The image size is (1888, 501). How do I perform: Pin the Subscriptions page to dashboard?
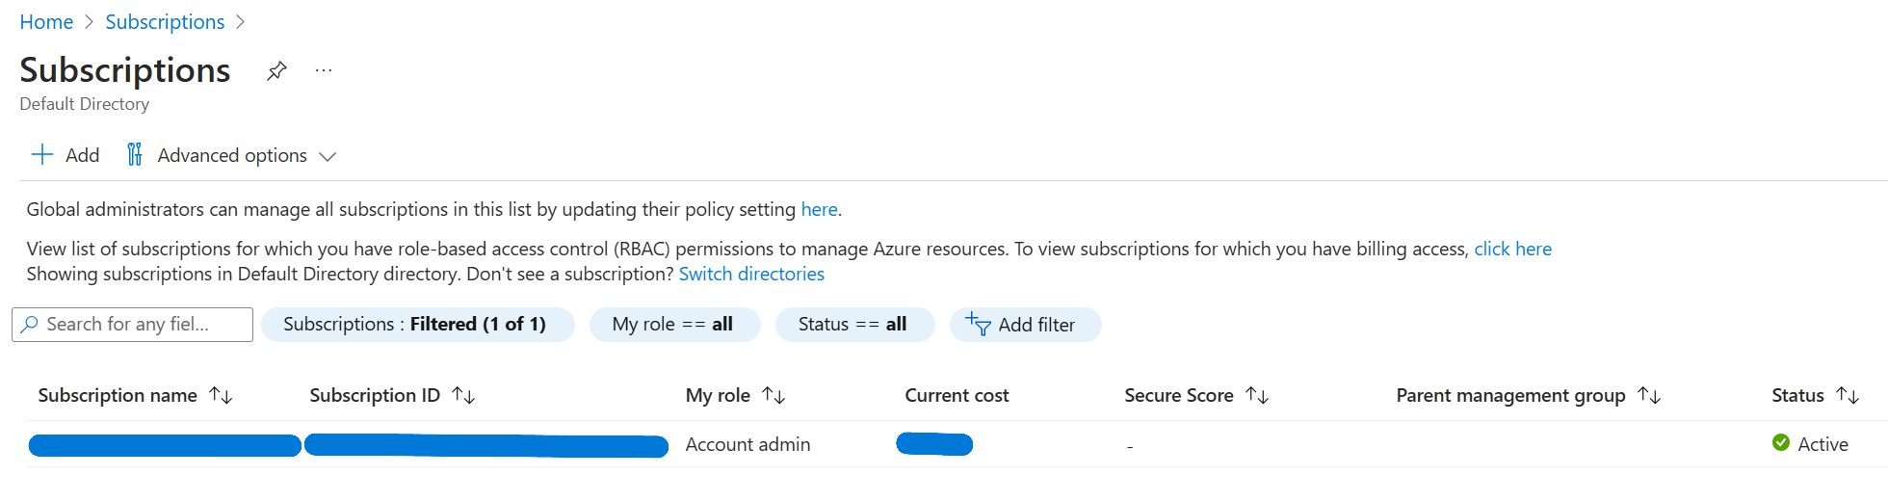tap(276, 70)
